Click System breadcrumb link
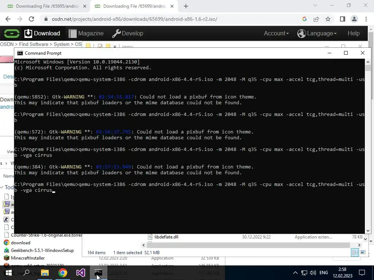 61,44
